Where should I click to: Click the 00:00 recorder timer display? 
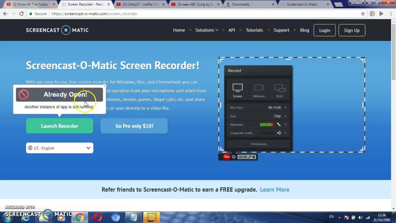243,157
